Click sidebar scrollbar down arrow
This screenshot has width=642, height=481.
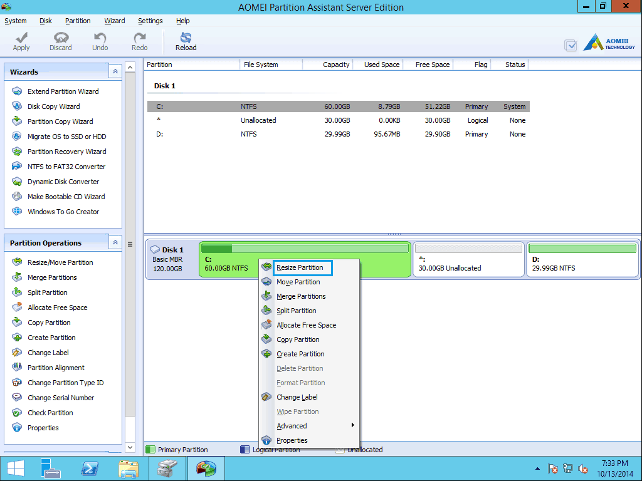pos(130,447)
